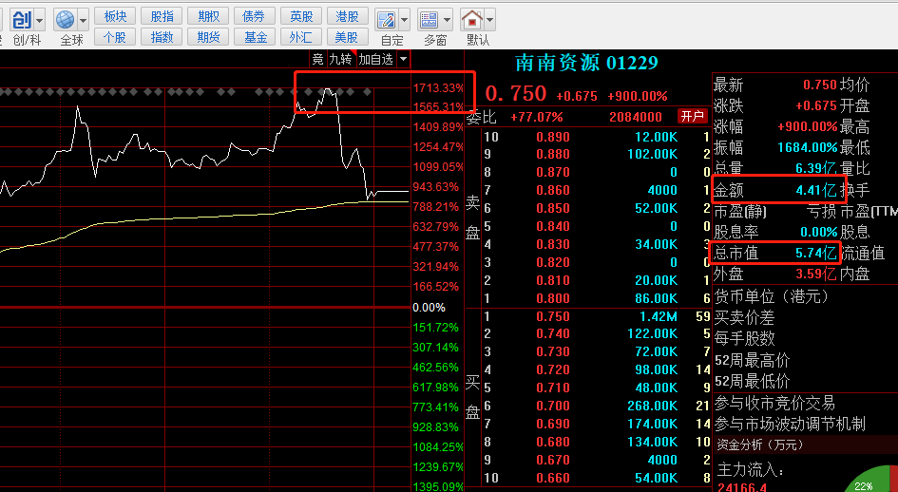This screenshot has height=492, width=898.
Task: Select the 外汇 forex button
Action: [x=301, y=37]
